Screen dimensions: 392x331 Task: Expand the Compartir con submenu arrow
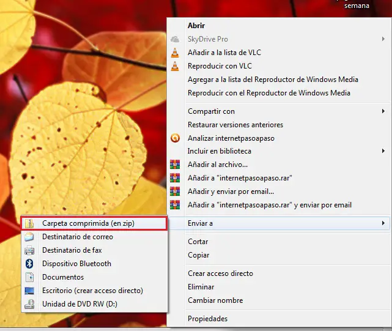click(383, 111)
